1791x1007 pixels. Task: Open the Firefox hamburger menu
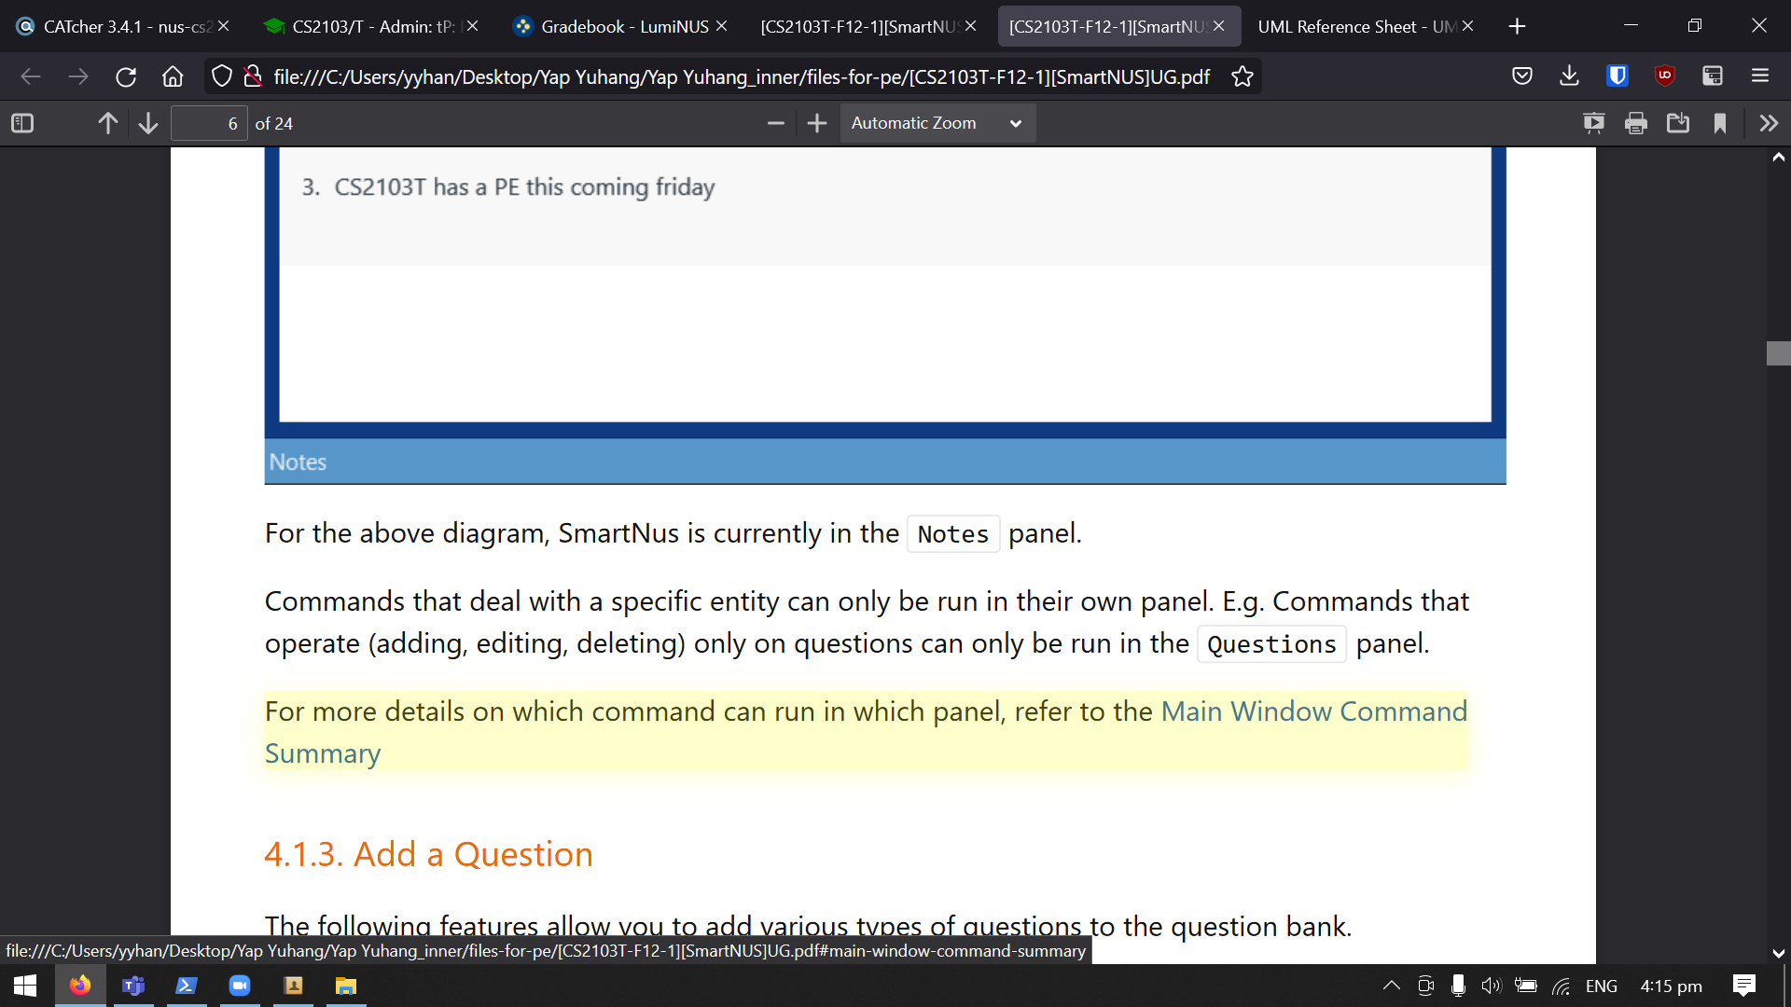point(1760,76)
